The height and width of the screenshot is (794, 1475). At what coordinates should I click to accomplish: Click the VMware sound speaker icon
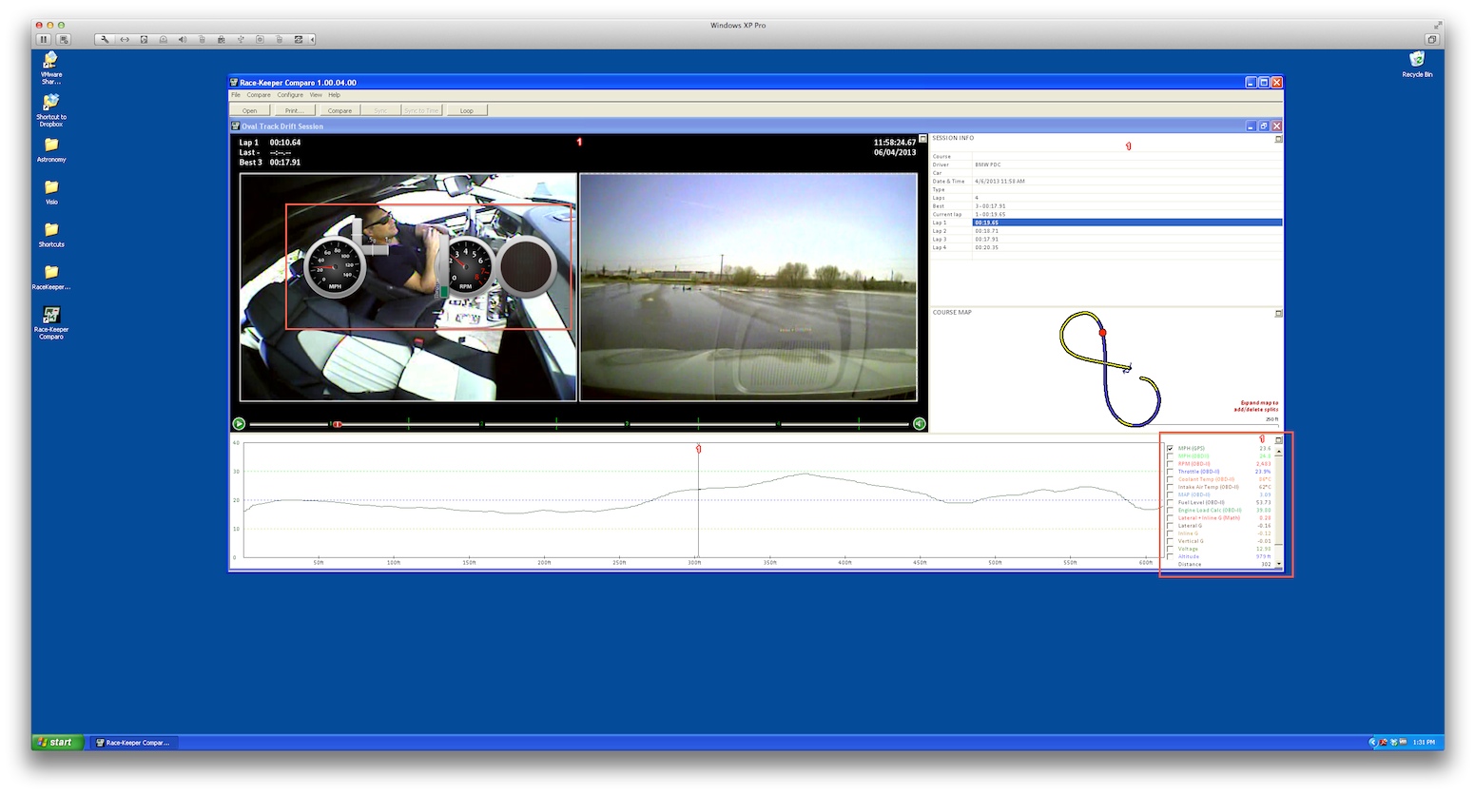tap(183, 39)
